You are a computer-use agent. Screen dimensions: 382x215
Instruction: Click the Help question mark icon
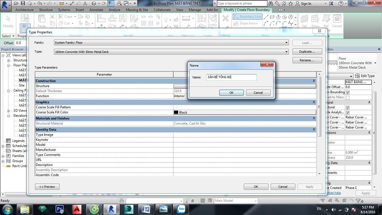click(x=341, y=4)
